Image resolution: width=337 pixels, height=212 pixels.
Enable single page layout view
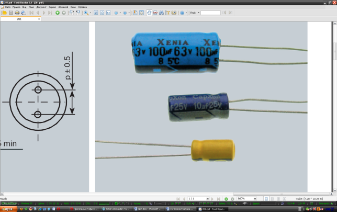266,199
